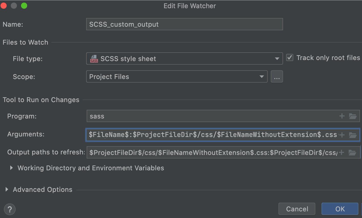362x218 pixels.
Task: Browse for the Program executable
Action: [353, 116]
